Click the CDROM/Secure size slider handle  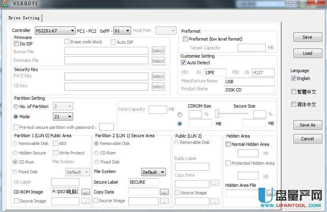point(217,114)
